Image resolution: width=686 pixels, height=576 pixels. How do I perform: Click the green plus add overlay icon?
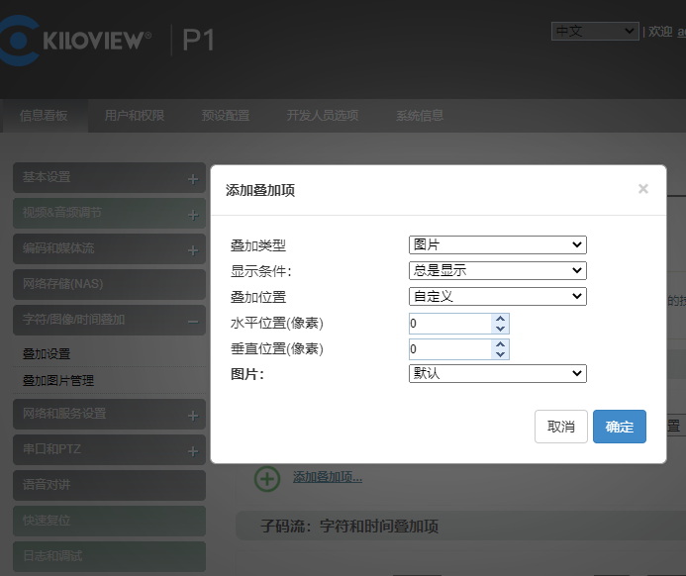[267, 478]
